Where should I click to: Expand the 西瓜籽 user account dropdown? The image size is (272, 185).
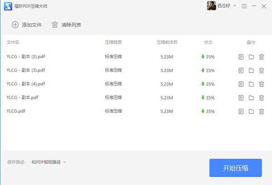tap(234, 6)
